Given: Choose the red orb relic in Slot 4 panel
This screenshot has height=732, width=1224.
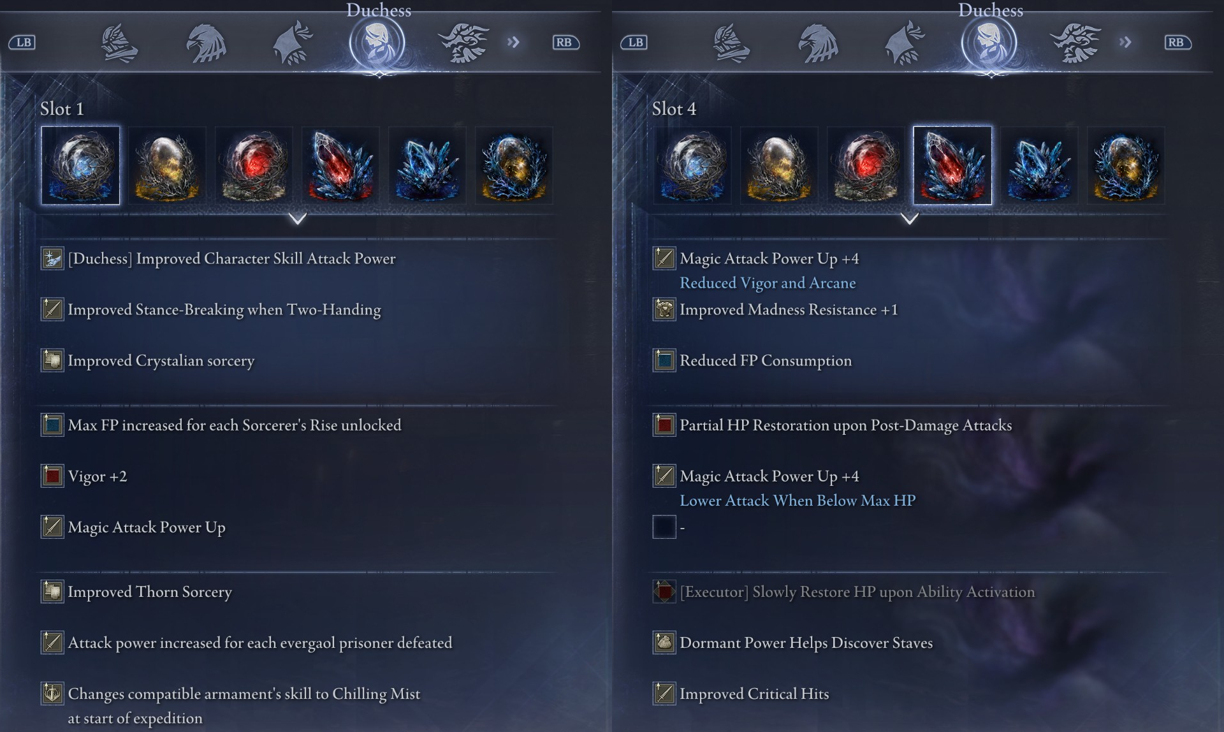Looking at the screenshot, I should point(866,165).
